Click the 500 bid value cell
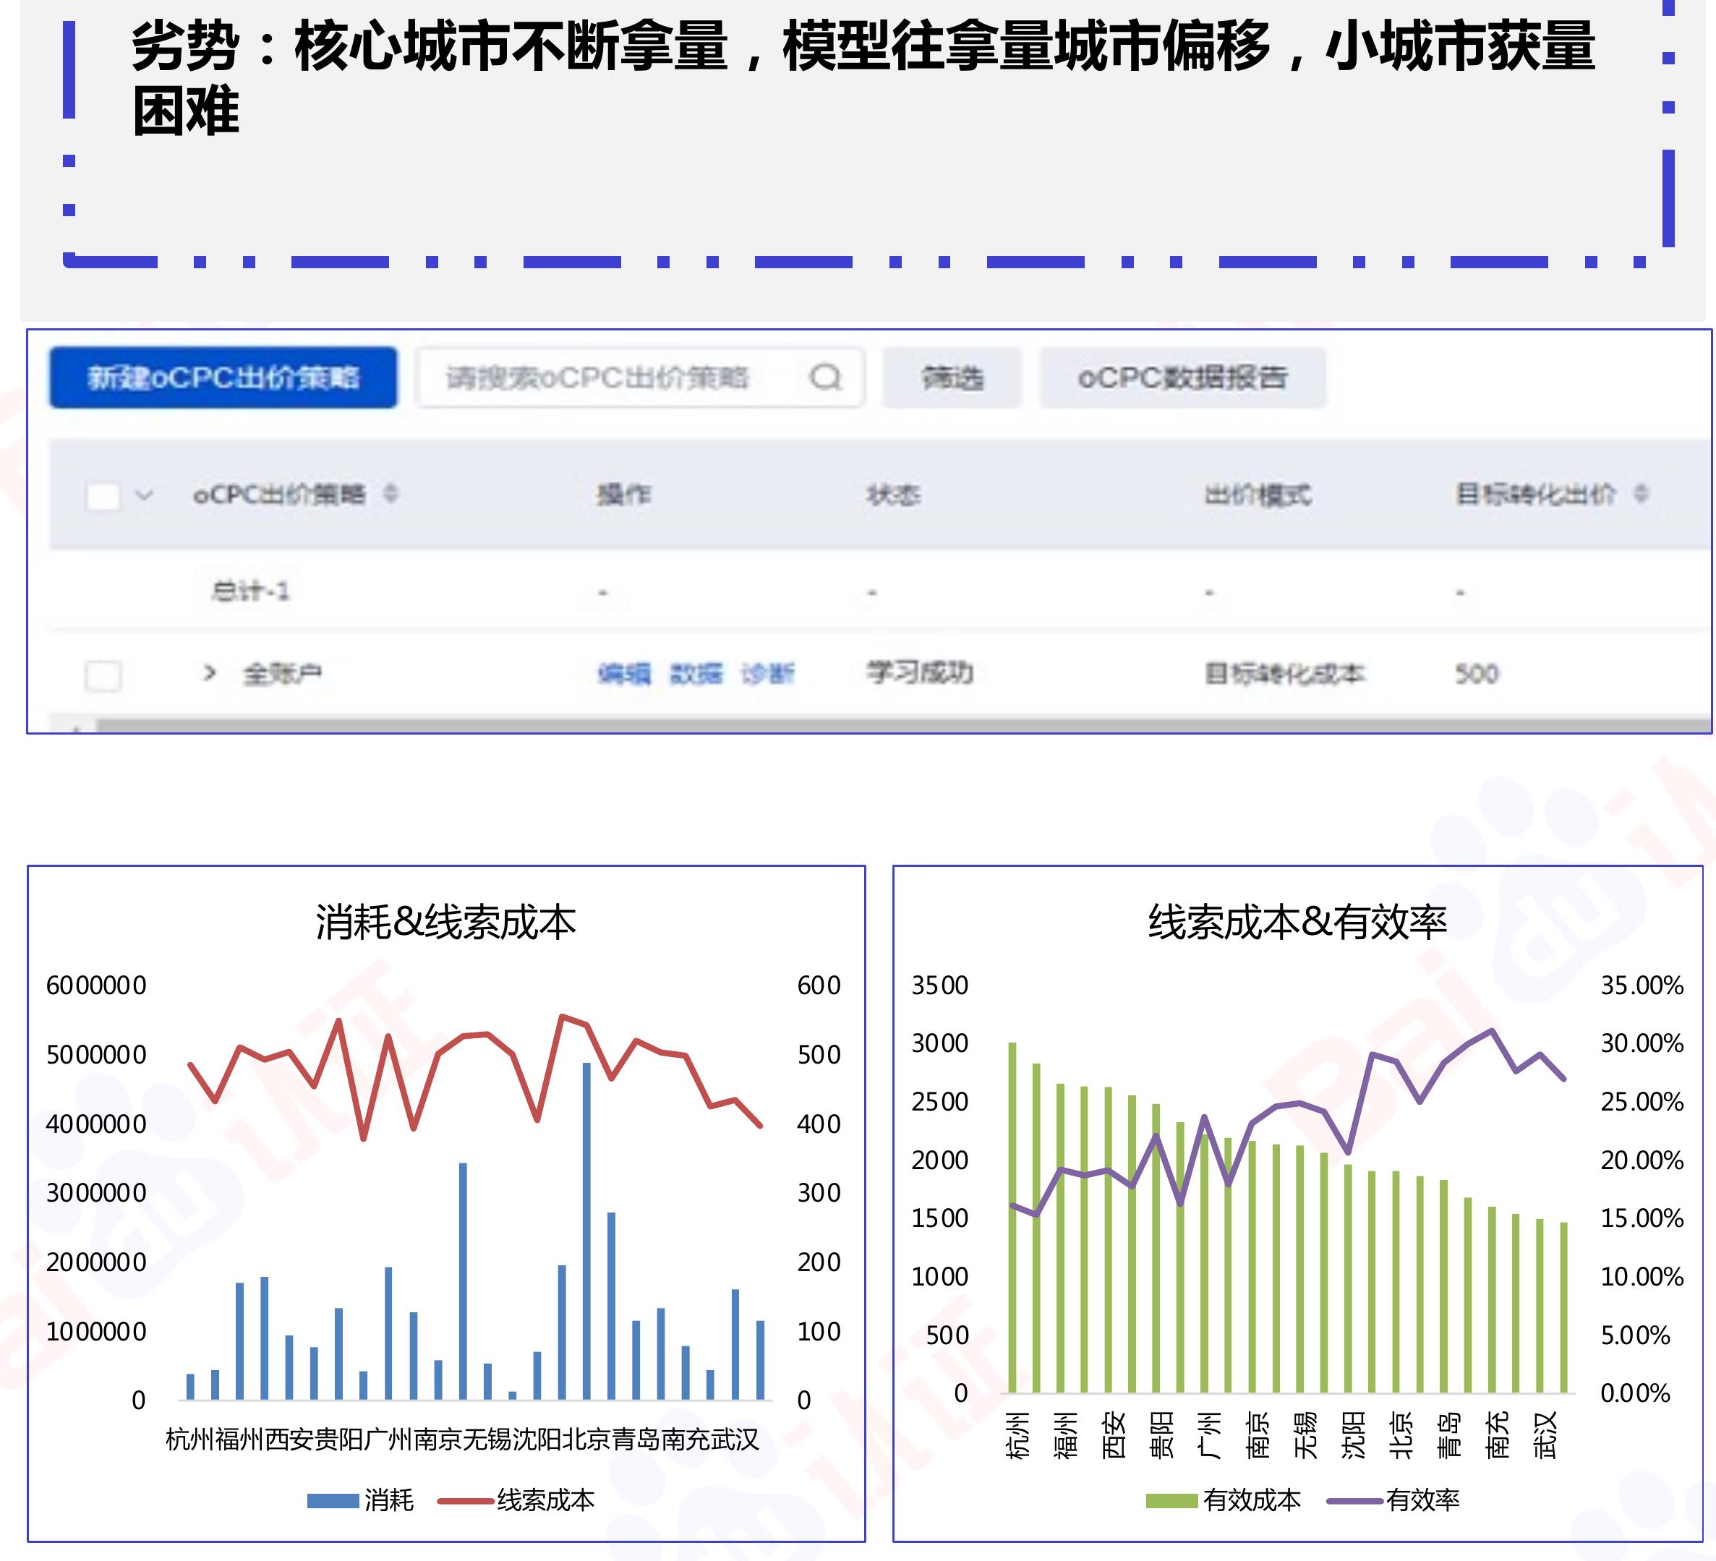The image size is (1716, 1561). click(1477, 674)
